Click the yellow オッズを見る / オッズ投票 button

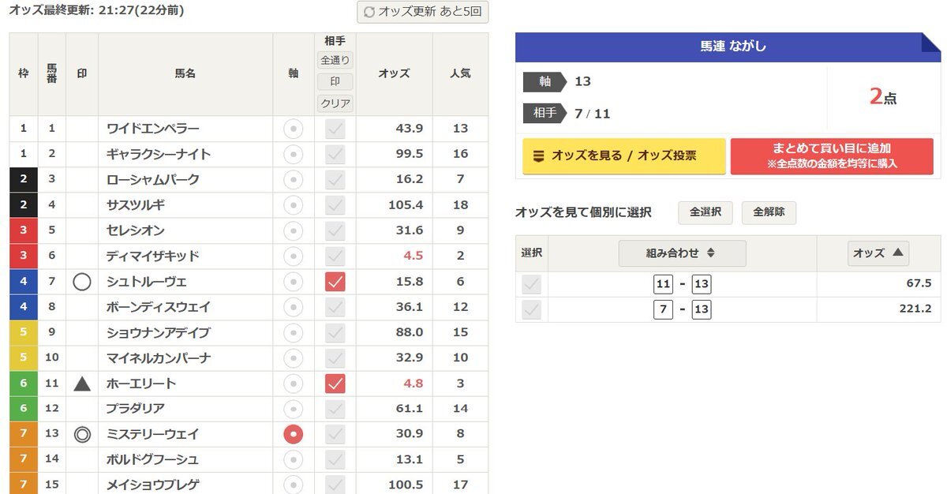[x=624, y=156]
